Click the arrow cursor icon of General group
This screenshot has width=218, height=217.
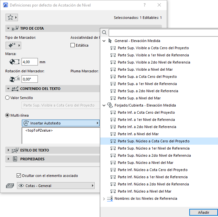click(110, 41)
